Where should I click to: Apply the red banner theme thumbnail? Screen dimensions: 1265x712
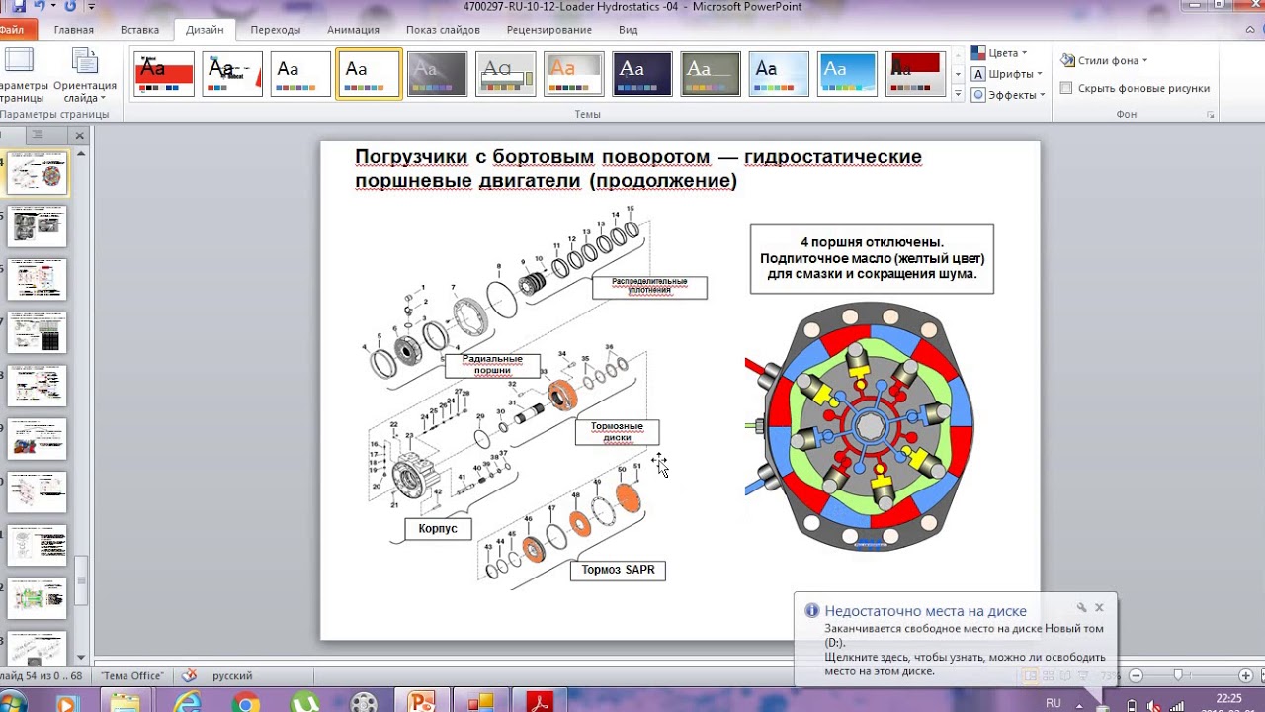pyautogui.click(x=164, y=73)
